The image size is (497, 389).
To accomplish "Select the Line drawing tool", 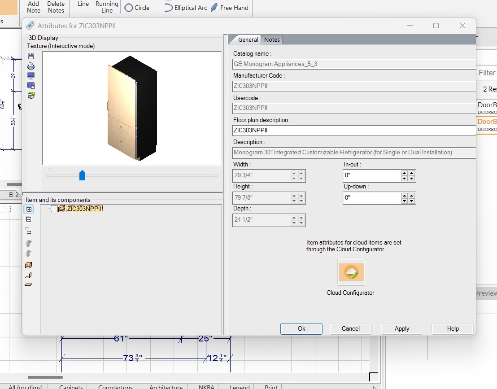I will [83, 4].
